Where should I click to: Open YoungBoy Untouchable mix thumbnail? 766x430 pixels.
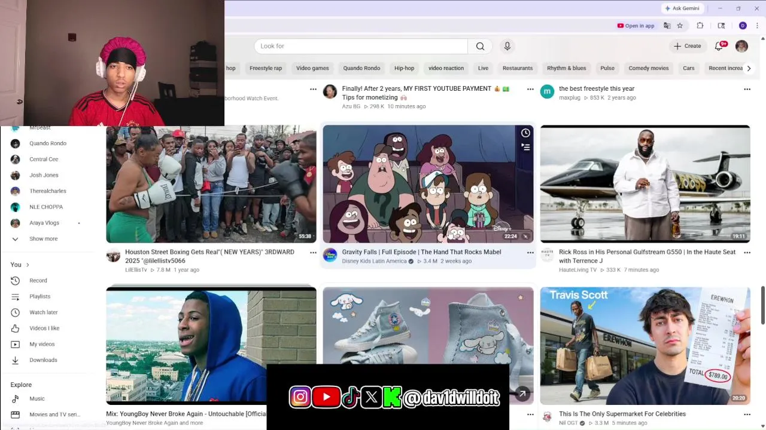coord(211,346)
